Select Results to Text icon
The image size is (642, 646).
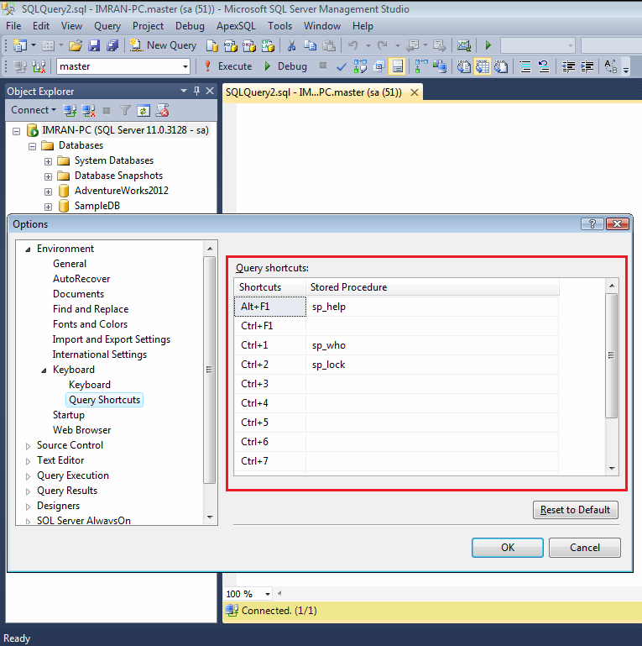(464, 66)
